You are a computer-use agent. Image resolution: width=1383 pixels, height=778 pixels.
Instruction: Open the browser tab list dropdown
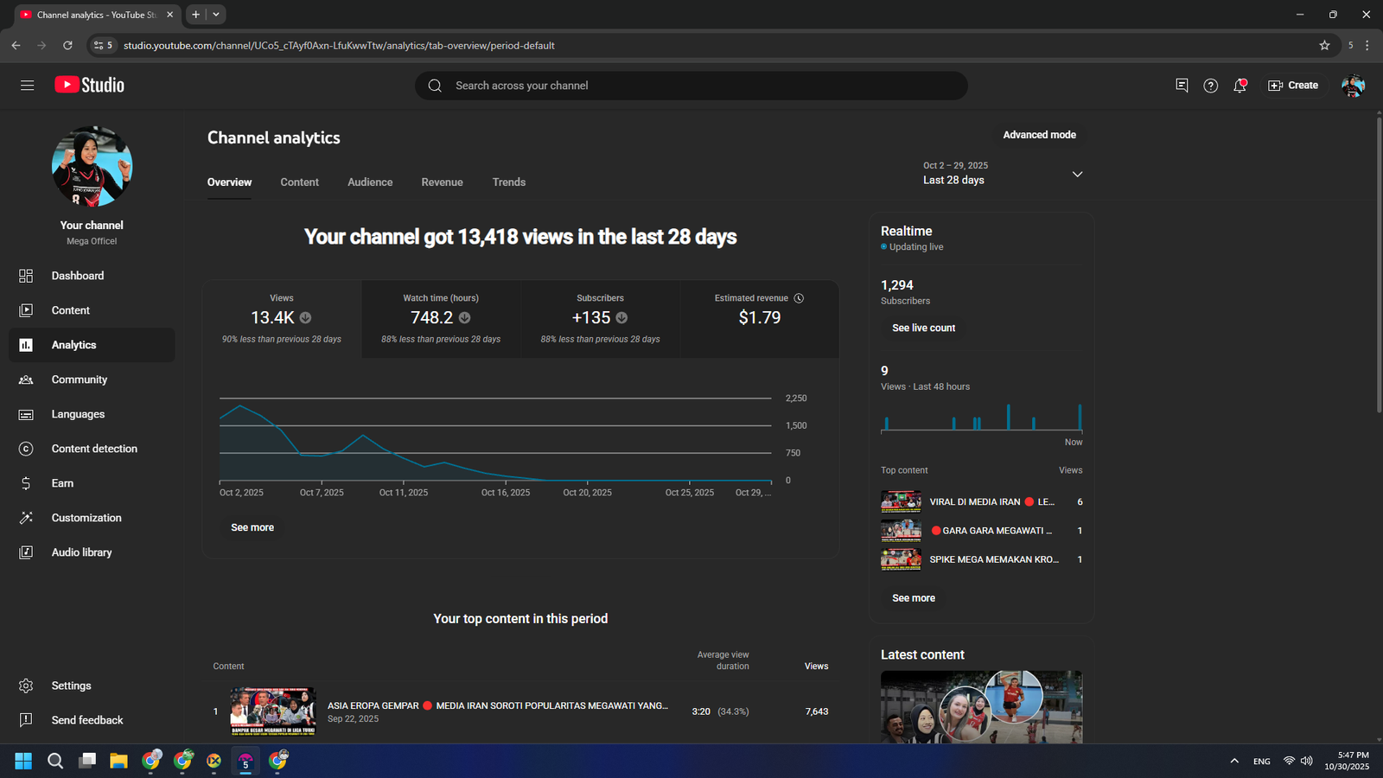pos(216,15)
